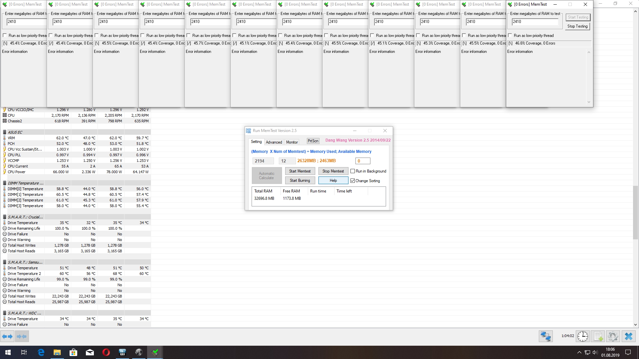
Task: Open the HWiNFO gear settings icon
Action: 613,336
